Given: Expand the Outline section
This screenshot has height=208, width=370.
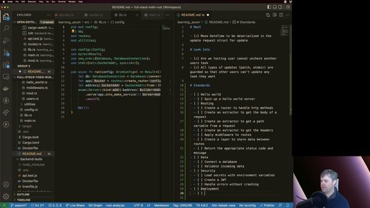Looking at the screenshot, I should (x=23, y=195).
